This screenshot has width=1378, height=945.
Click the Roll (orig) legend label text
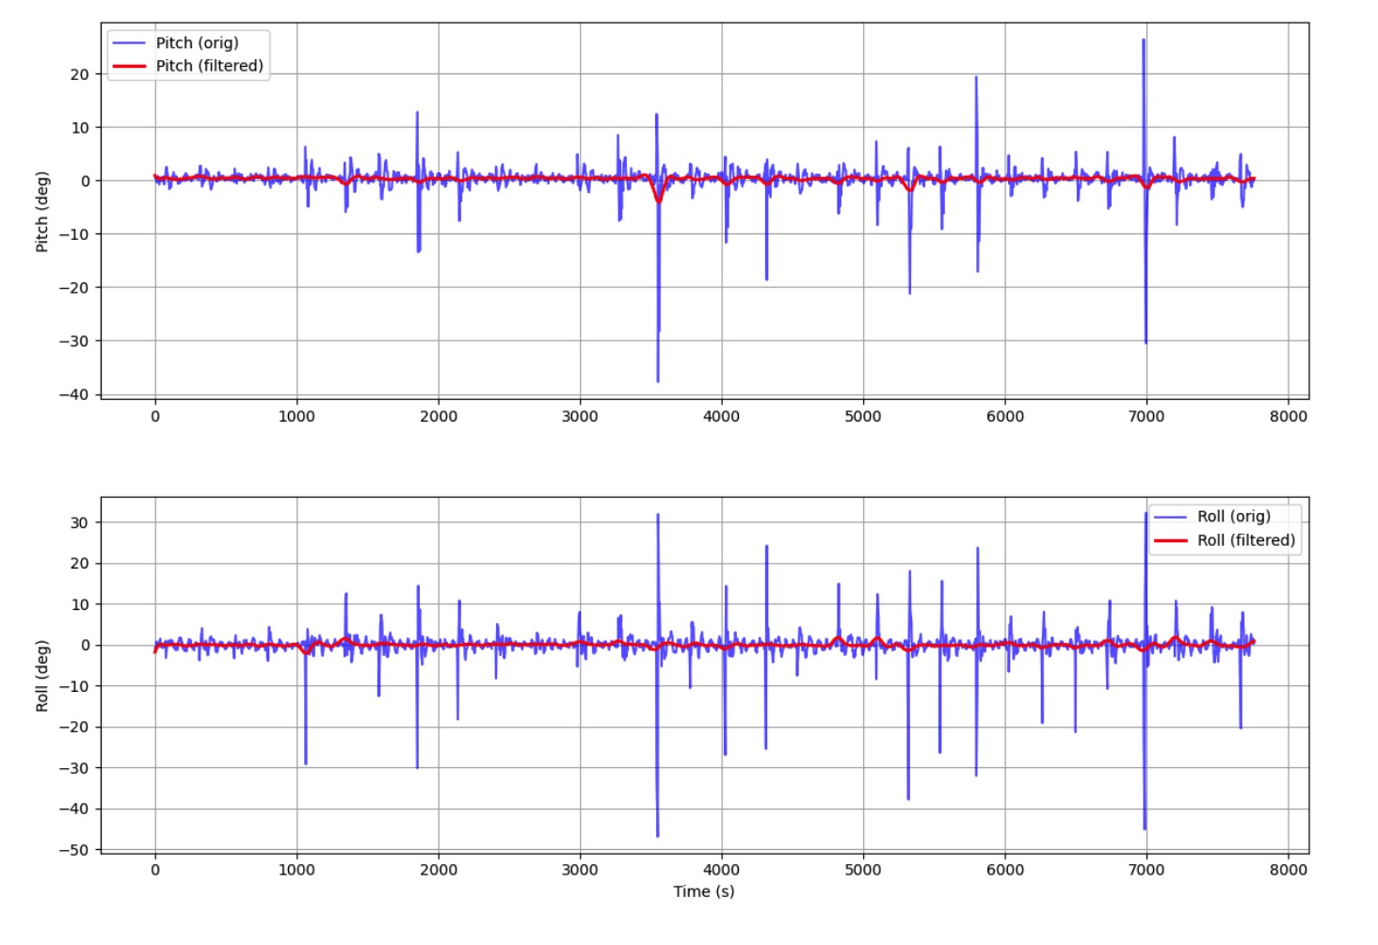(1235, 516)
